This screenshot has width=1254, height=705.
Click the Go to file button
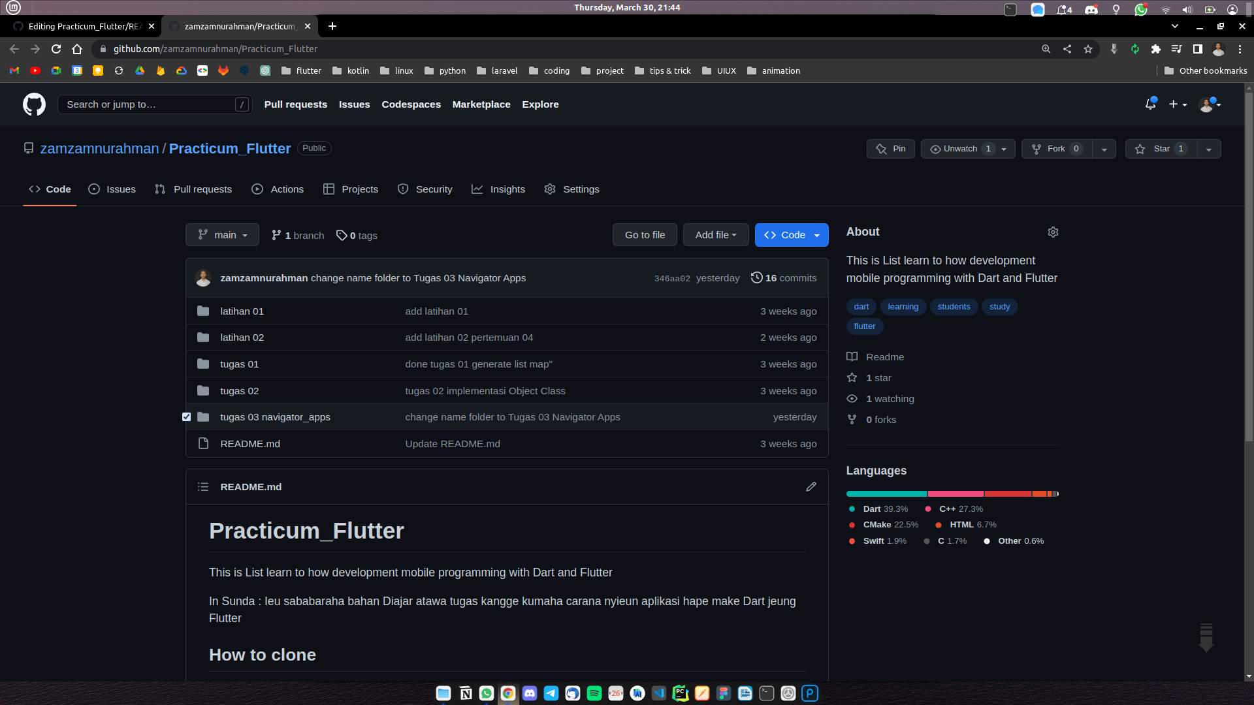645,234
